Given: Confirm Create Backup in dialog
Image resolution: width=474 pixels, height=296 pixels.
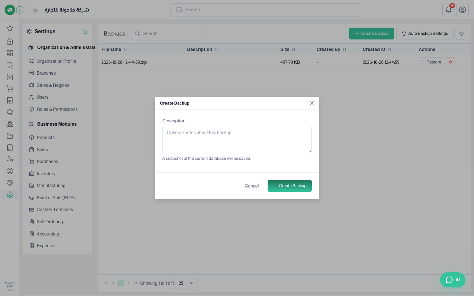Looking at the screenshot, I should coord(290,186).
